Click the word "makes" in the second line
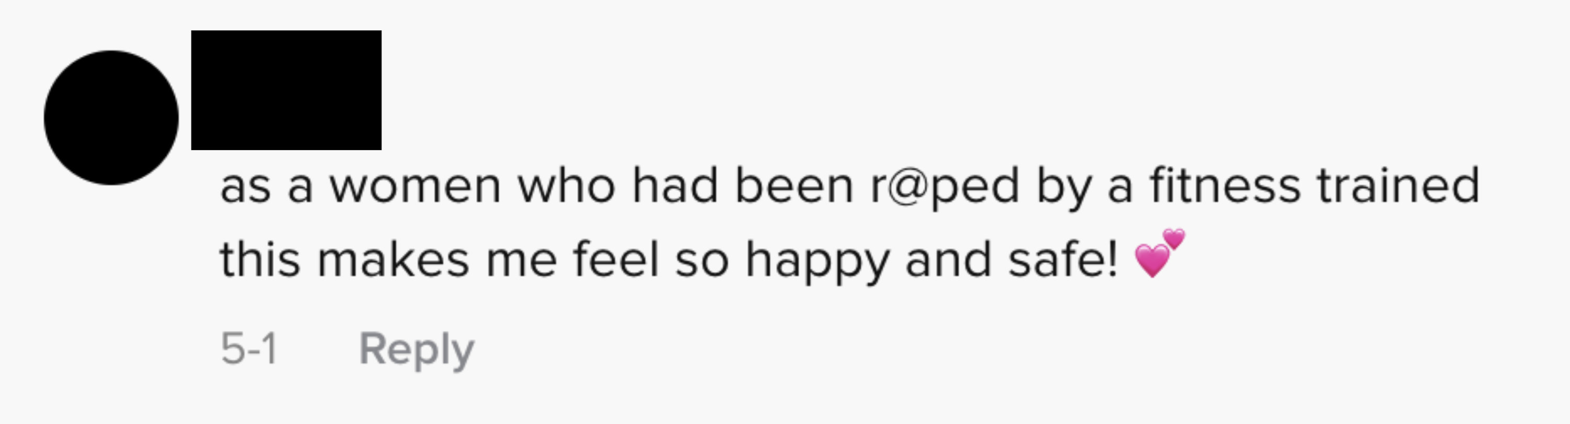The height and width of the screenshot is (424, 1570). pos(394,259)
